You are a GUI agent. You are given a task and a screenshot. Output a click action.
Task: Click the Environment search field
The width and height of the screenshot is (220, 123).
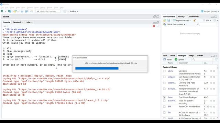click(x=207, y=24)
